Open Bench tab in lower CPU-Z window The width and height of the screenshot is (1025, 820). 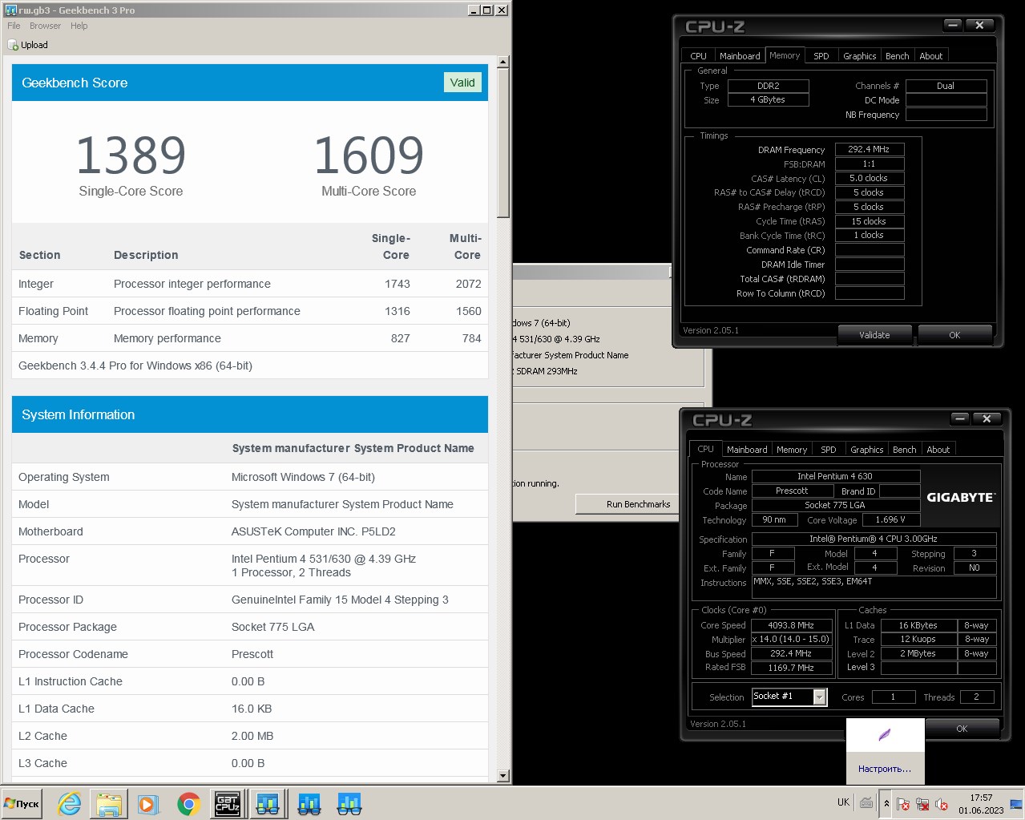(904, 450)
